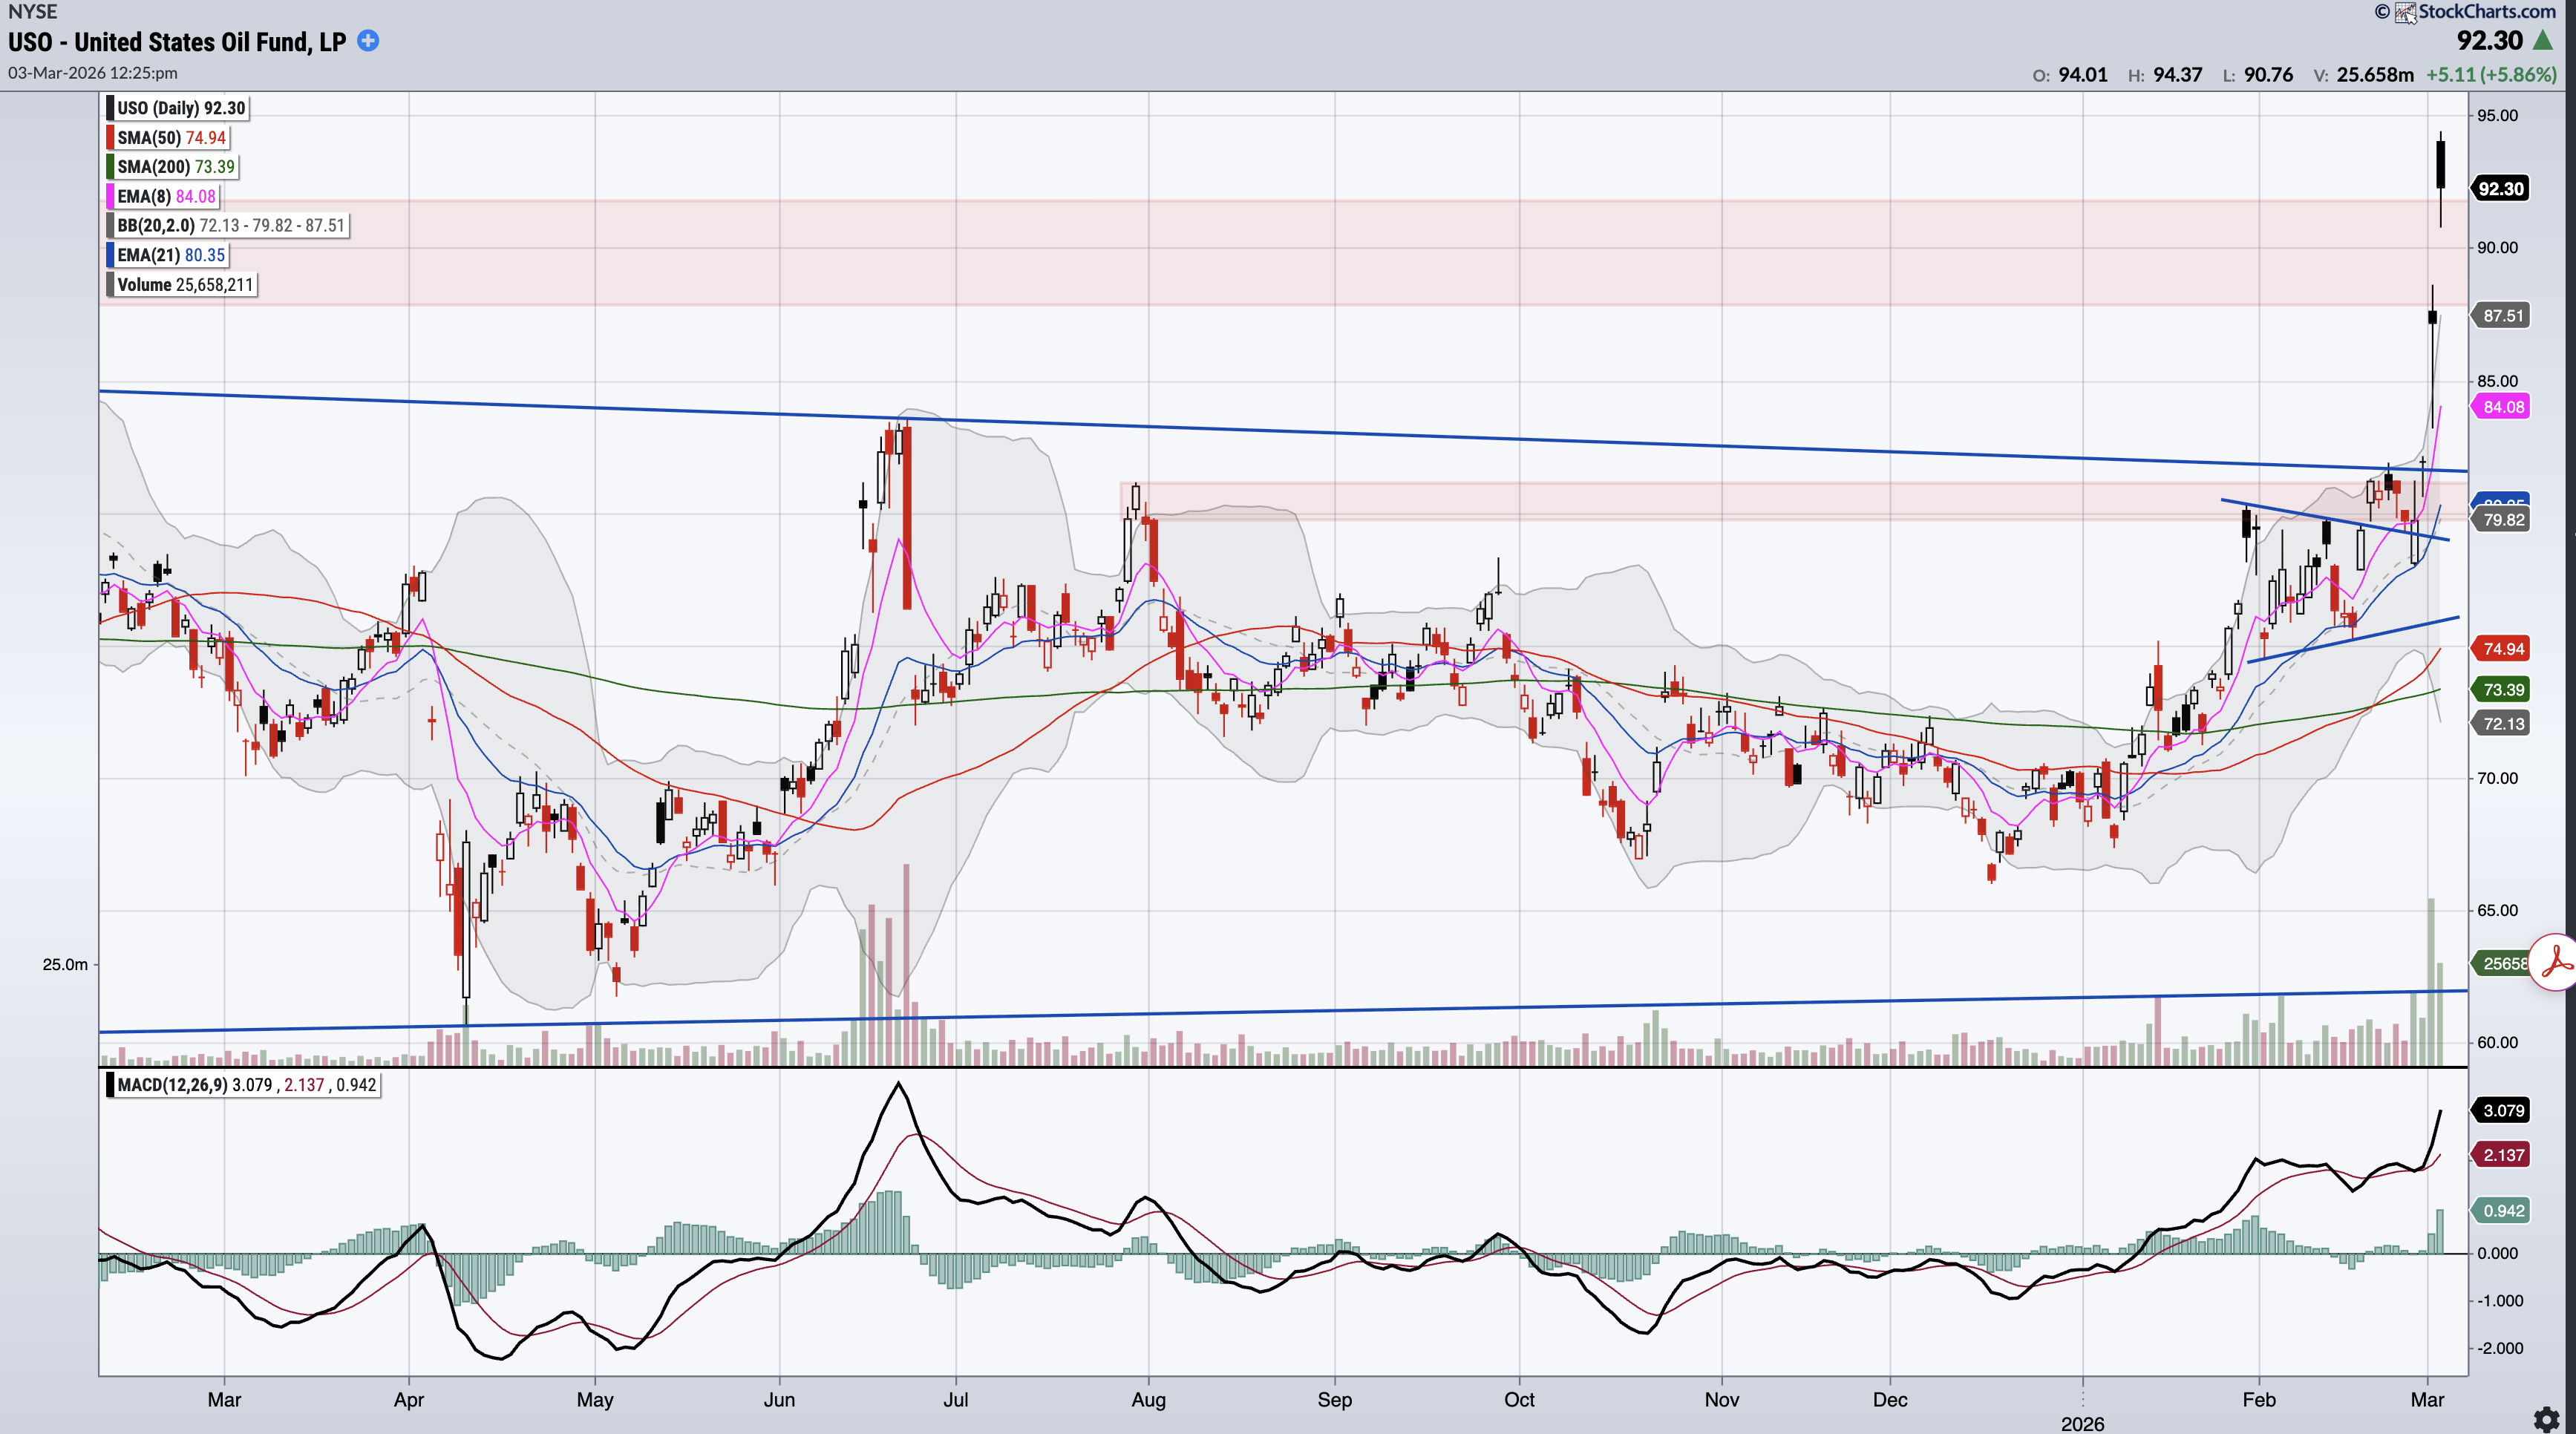Click the red 74.94 SMA price tag
This screenshot has height=1434, width=2576.
(x=2503, y=649)
